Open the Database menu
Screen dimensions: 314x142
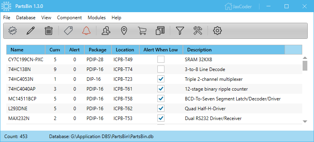26,18
